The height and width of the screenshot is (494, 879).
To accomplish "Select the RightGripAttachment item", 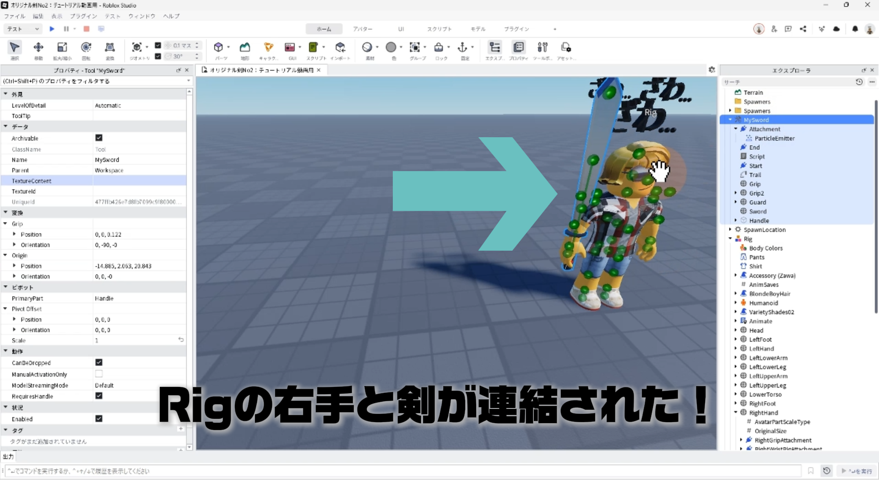I will (x=783, y=440).
